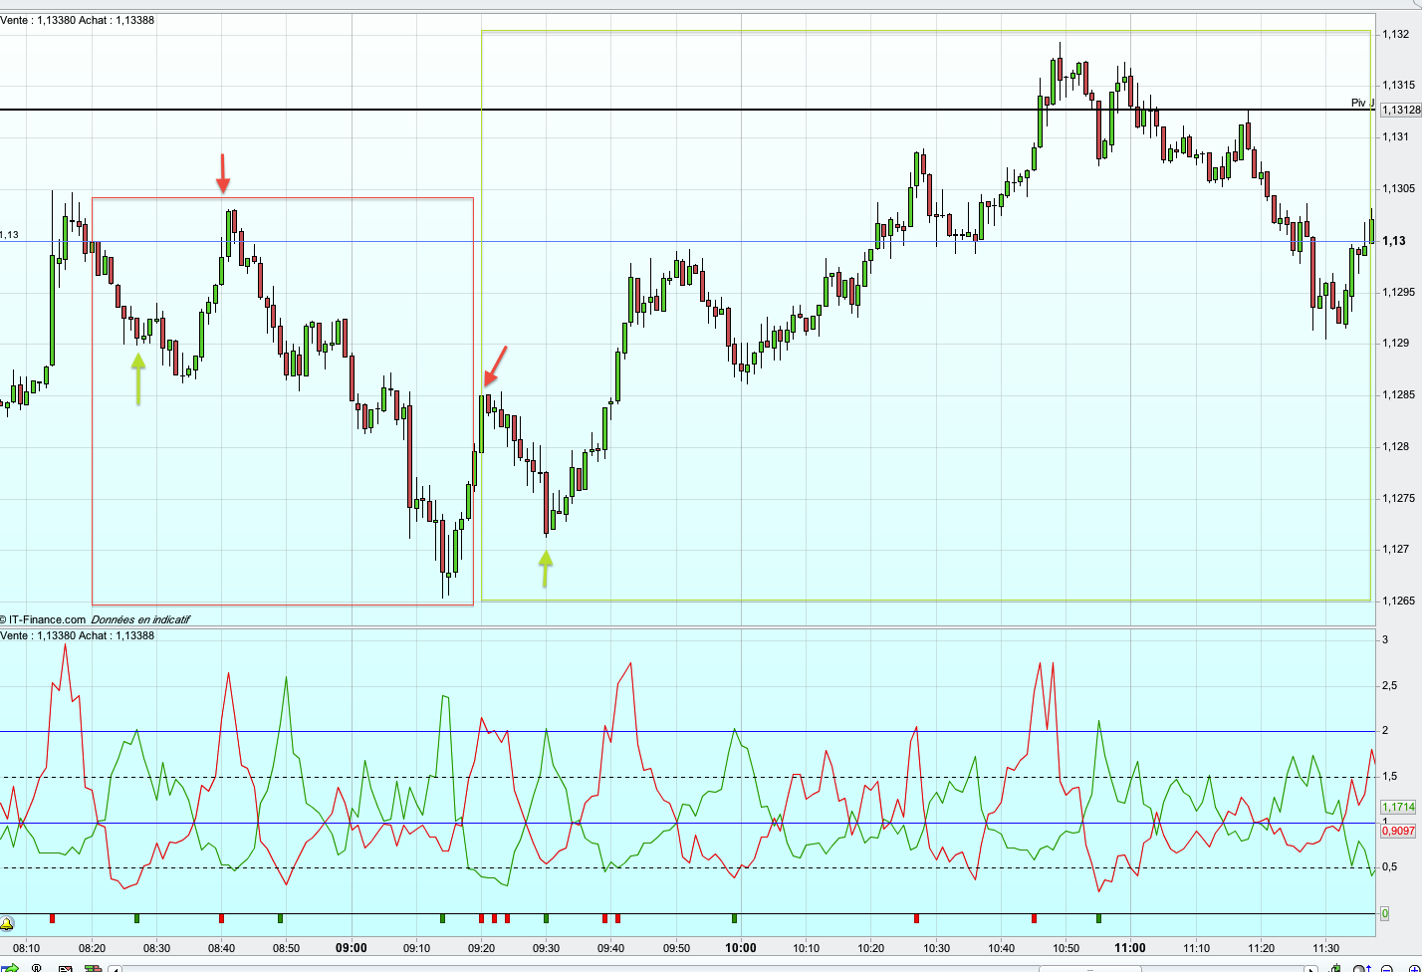Click the 2,5 level on the indicator scale
This screenshot has height=972, width=1422.
point(1389,685)
